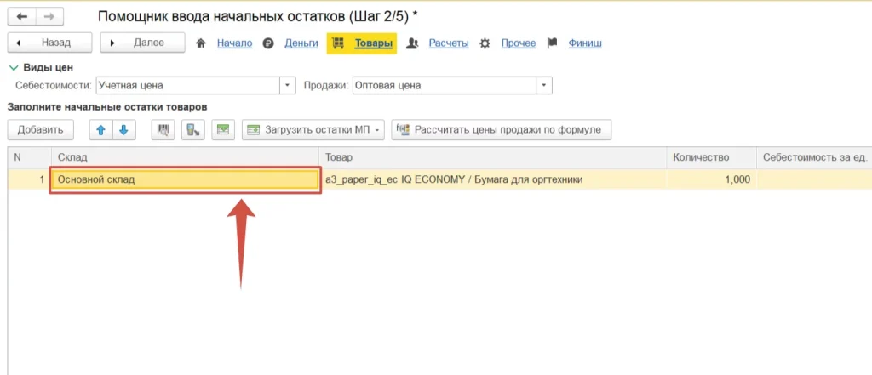Click Рассчитать цены продажи по формуле
Viewport: 872px width, 375px height.
501,130
